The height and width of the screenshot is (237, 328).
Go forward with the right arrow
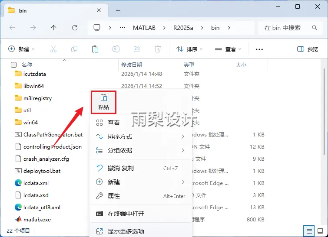point(33,28)
